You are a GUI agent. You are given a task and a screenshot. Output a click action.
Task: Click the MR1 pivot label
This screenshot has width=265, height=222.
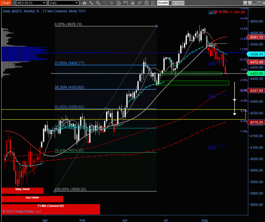click(x=212, y=13)
